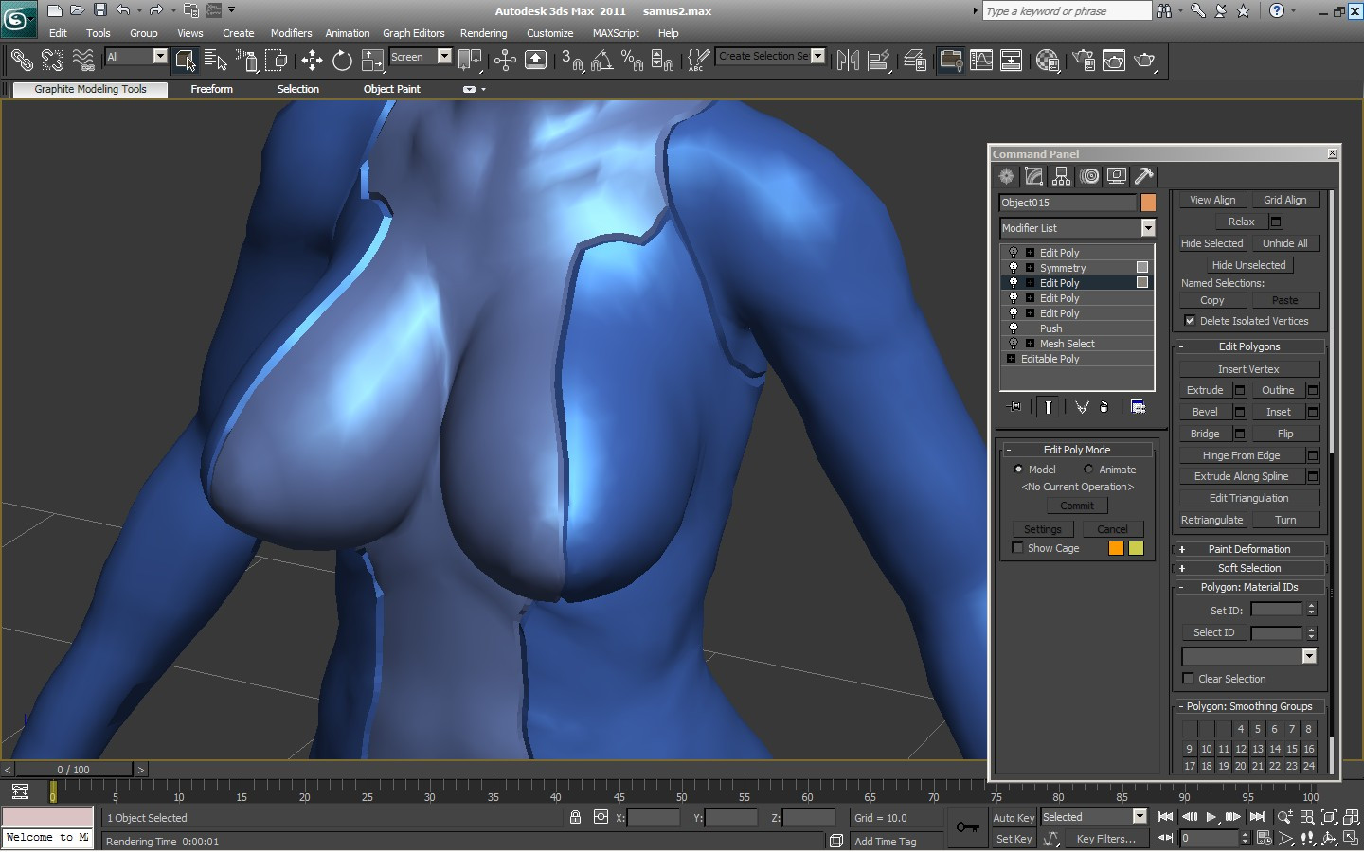The height and width of the screenshot is (852, 1364).
Task: Switch to Motion panel icon
Action: coord(1089,176)
